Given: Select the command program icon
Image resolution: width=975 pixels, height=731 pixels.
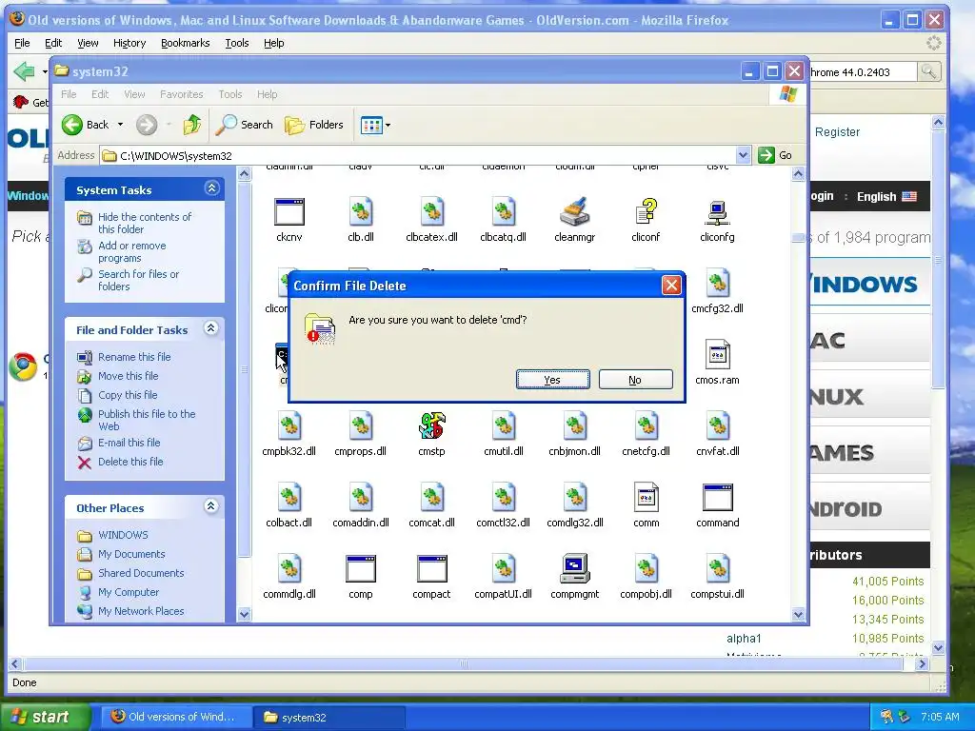Looking at the screenshot, I should (718, 499).
